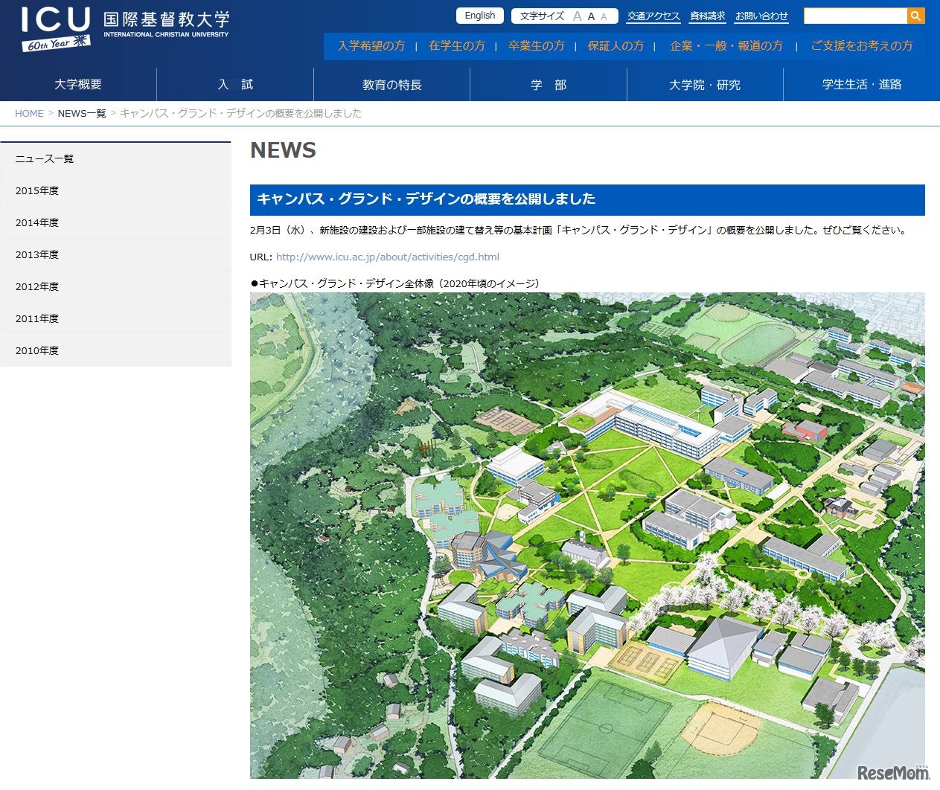Open the 入試 navigation menu
Viewport: 940px width, 790px height.
tap(235, 84)
